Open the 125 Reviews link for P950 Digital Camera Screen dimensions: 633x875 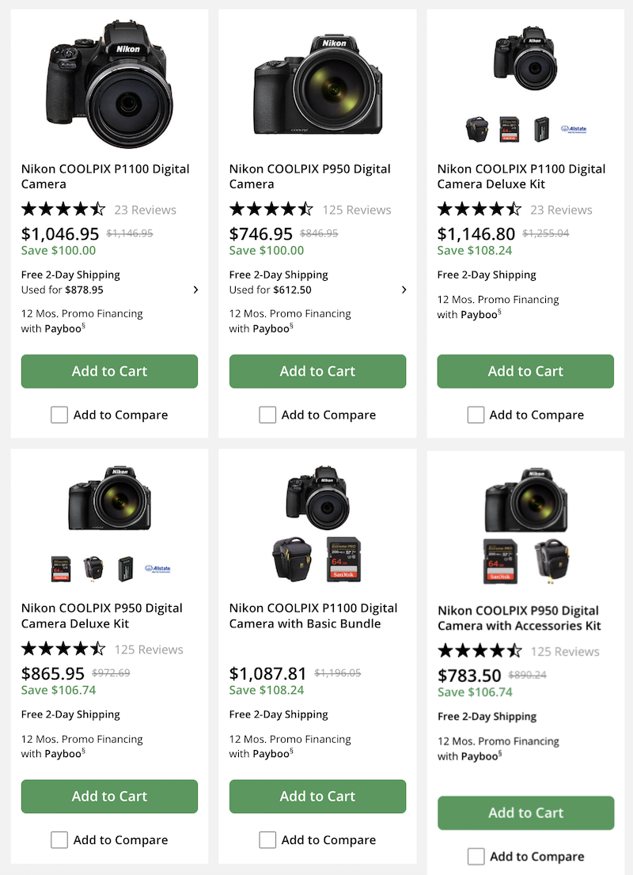coord(356,210)
